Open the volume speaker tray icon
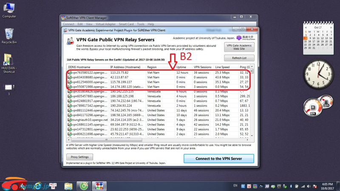The image size is (340, 191). (x=309, y=186)
